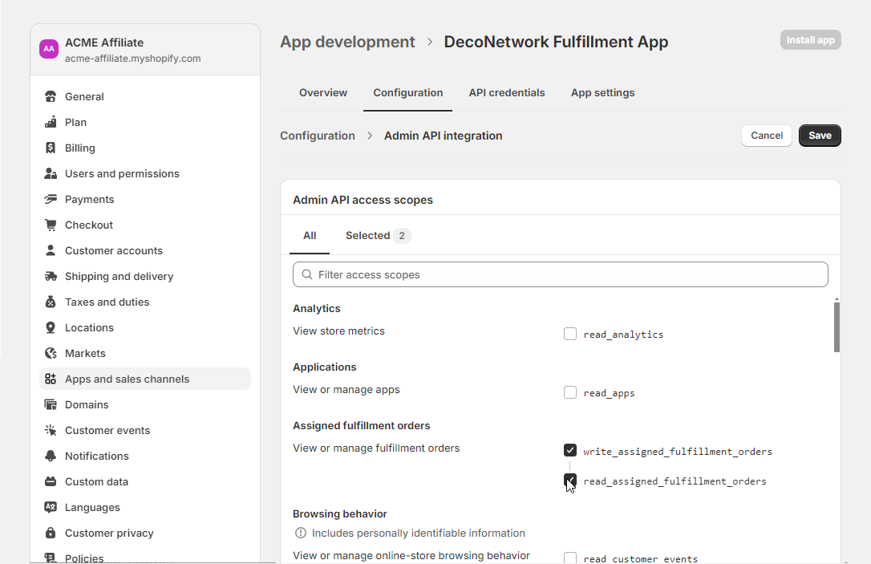This screenshot has width=871, height=564.
Task: Open the Selected scopes tab
Action: [377, 236]
